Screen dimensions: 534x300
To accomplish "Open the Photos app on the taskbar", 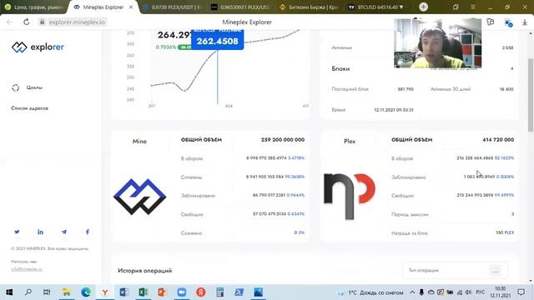I will click(258, 292).
